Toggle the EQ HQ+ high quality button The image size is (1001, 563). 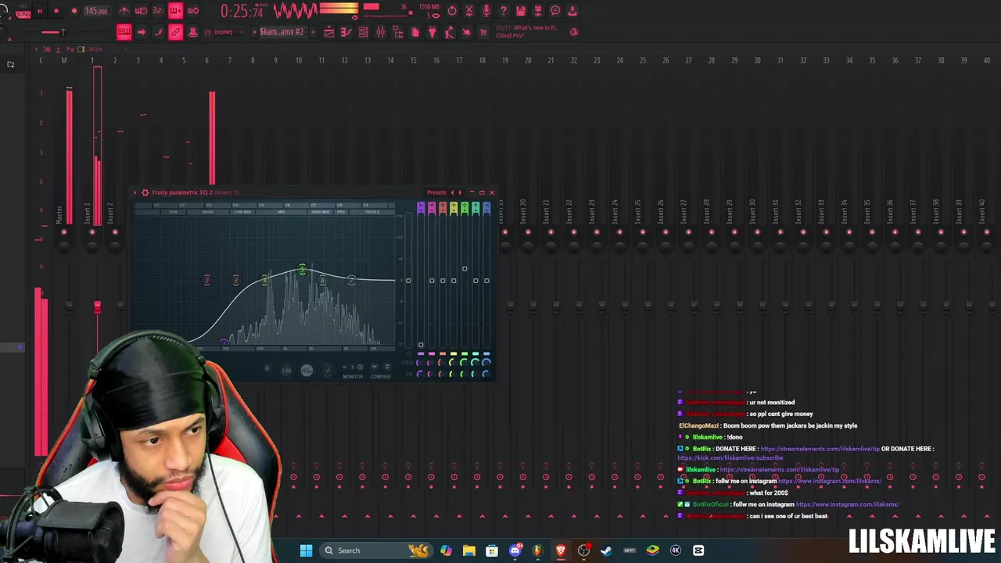click(307, 370)
